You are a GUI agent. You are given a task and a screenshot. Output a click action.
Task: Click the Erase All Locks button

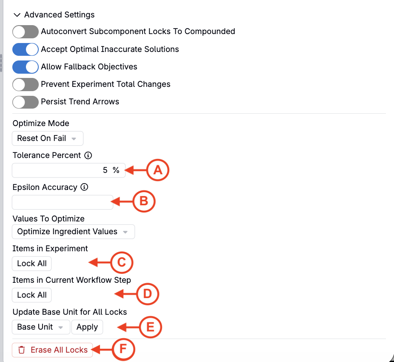tap(52, 350)
